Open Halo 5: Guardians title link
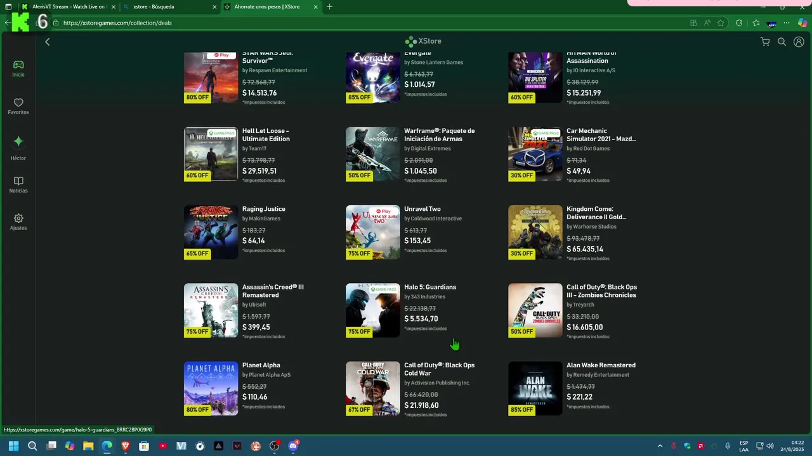Image resolution: width=812 pixels, height=456 pixels. click(x=430, y=287)
